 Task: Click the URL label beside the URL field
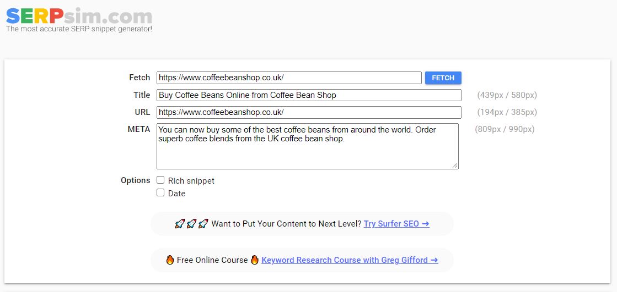coord(142,112)
